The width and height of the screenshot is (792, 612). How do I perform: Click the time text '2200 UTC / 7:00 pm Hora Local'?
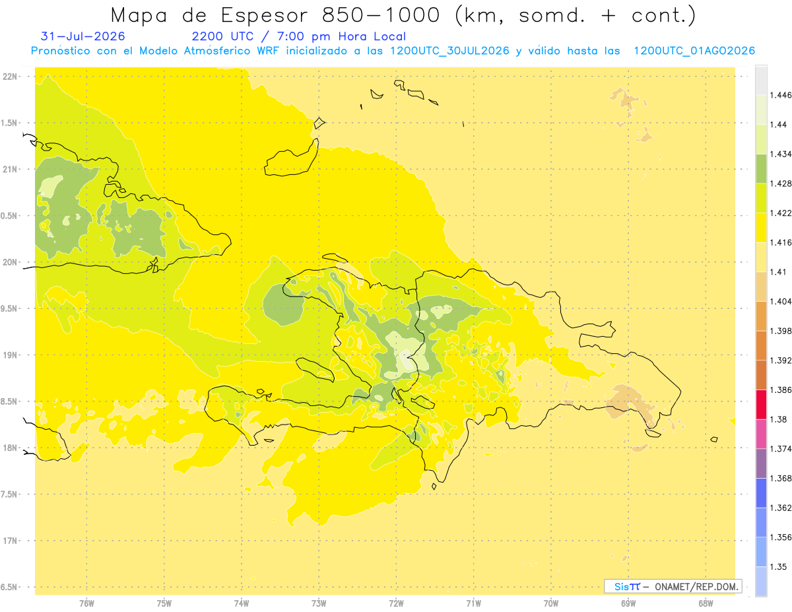click(x=298, y=36)
